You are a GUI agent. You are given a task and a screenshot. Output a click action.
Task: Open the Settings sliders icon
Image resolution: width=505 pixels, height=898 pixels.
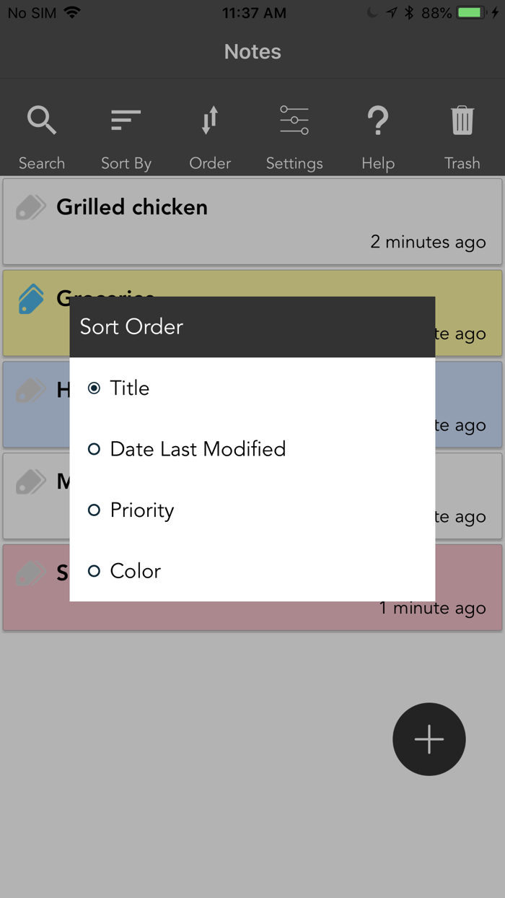pyautogui.click(x=294, y=121)
